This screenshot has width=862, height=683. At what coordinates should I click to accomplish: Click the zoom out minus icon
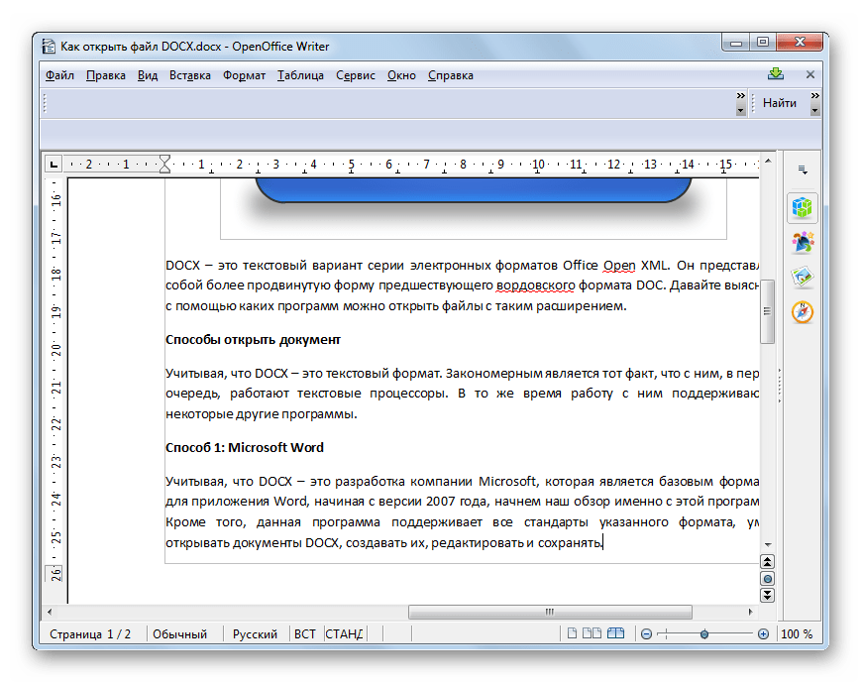coord(646,634)
